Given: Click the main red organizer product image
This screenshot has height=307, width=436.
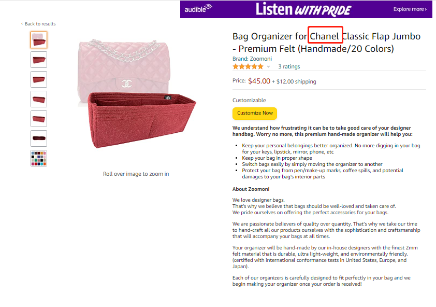Looking at the screenshot, I should [137, 94].
